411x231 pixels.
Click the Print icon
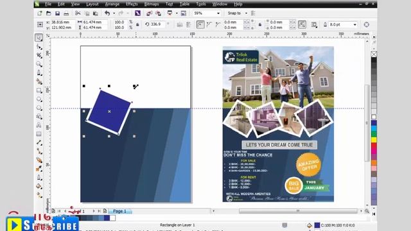pos(66,13)
